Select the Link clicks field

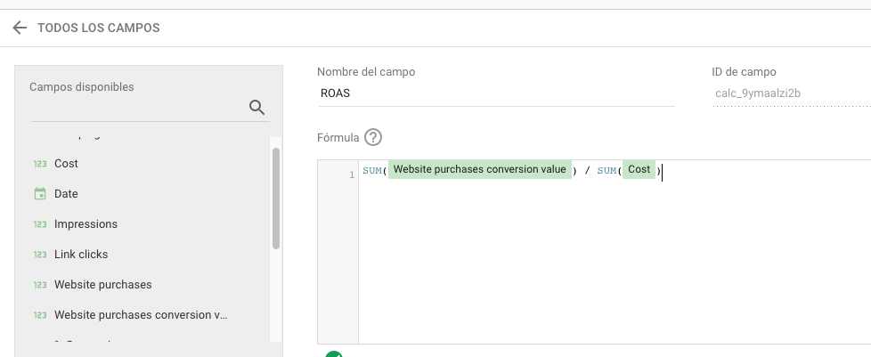pyautogui.click(x=81, y=255)
